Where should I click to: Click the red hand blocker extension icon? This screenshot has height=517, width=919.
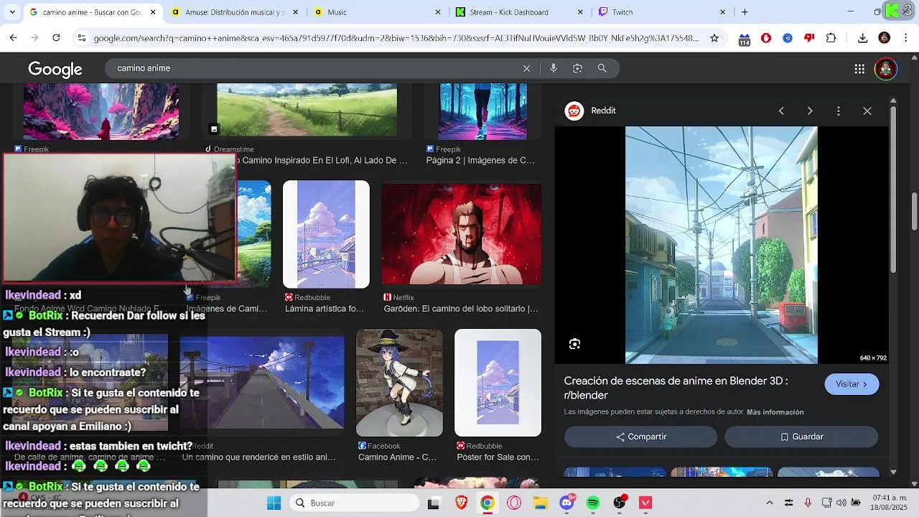tap(766, 38)
